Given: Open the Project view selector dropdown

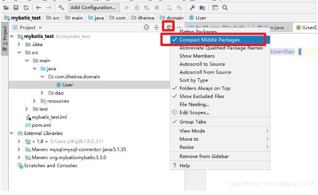Looking at the screenshot, I should (x=27, y=27).
